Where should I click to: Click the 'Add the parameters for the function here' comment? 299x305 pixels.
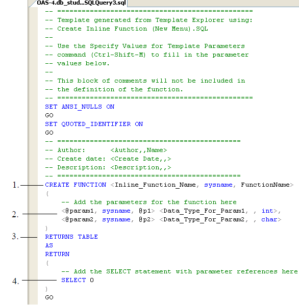point(149,202)
